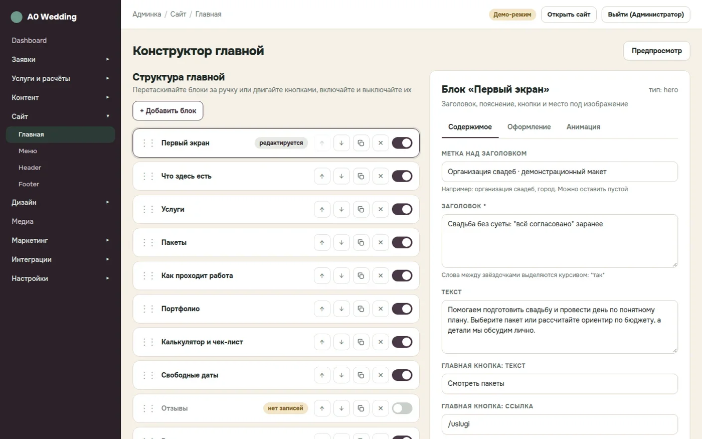Click the Открыть сайт button

[x=569, y=15]
